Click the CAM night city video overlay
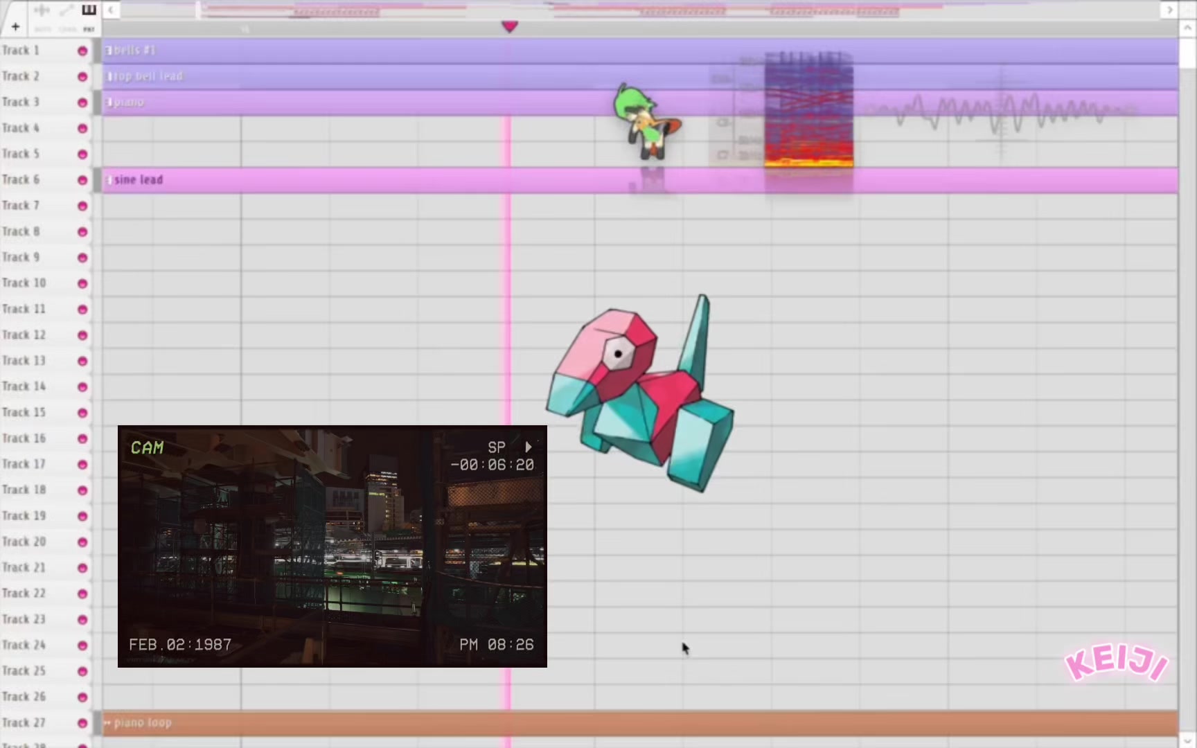 click(x=332, y=546)
